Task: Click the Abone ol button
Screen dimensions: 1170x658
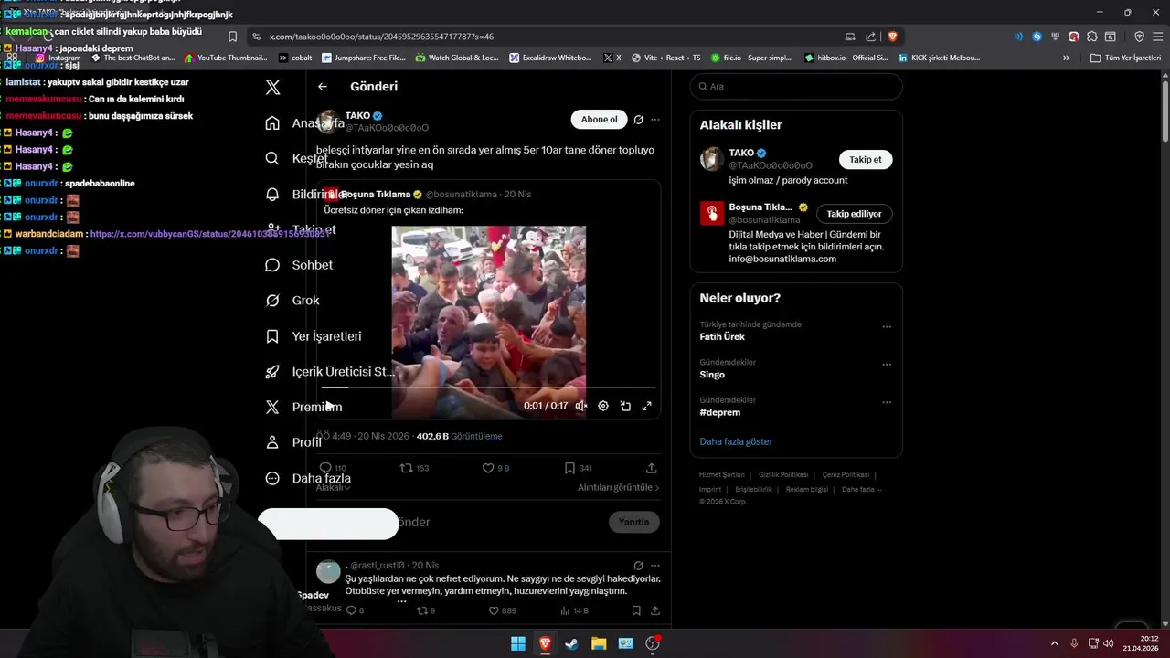Action: click(599, 120)
